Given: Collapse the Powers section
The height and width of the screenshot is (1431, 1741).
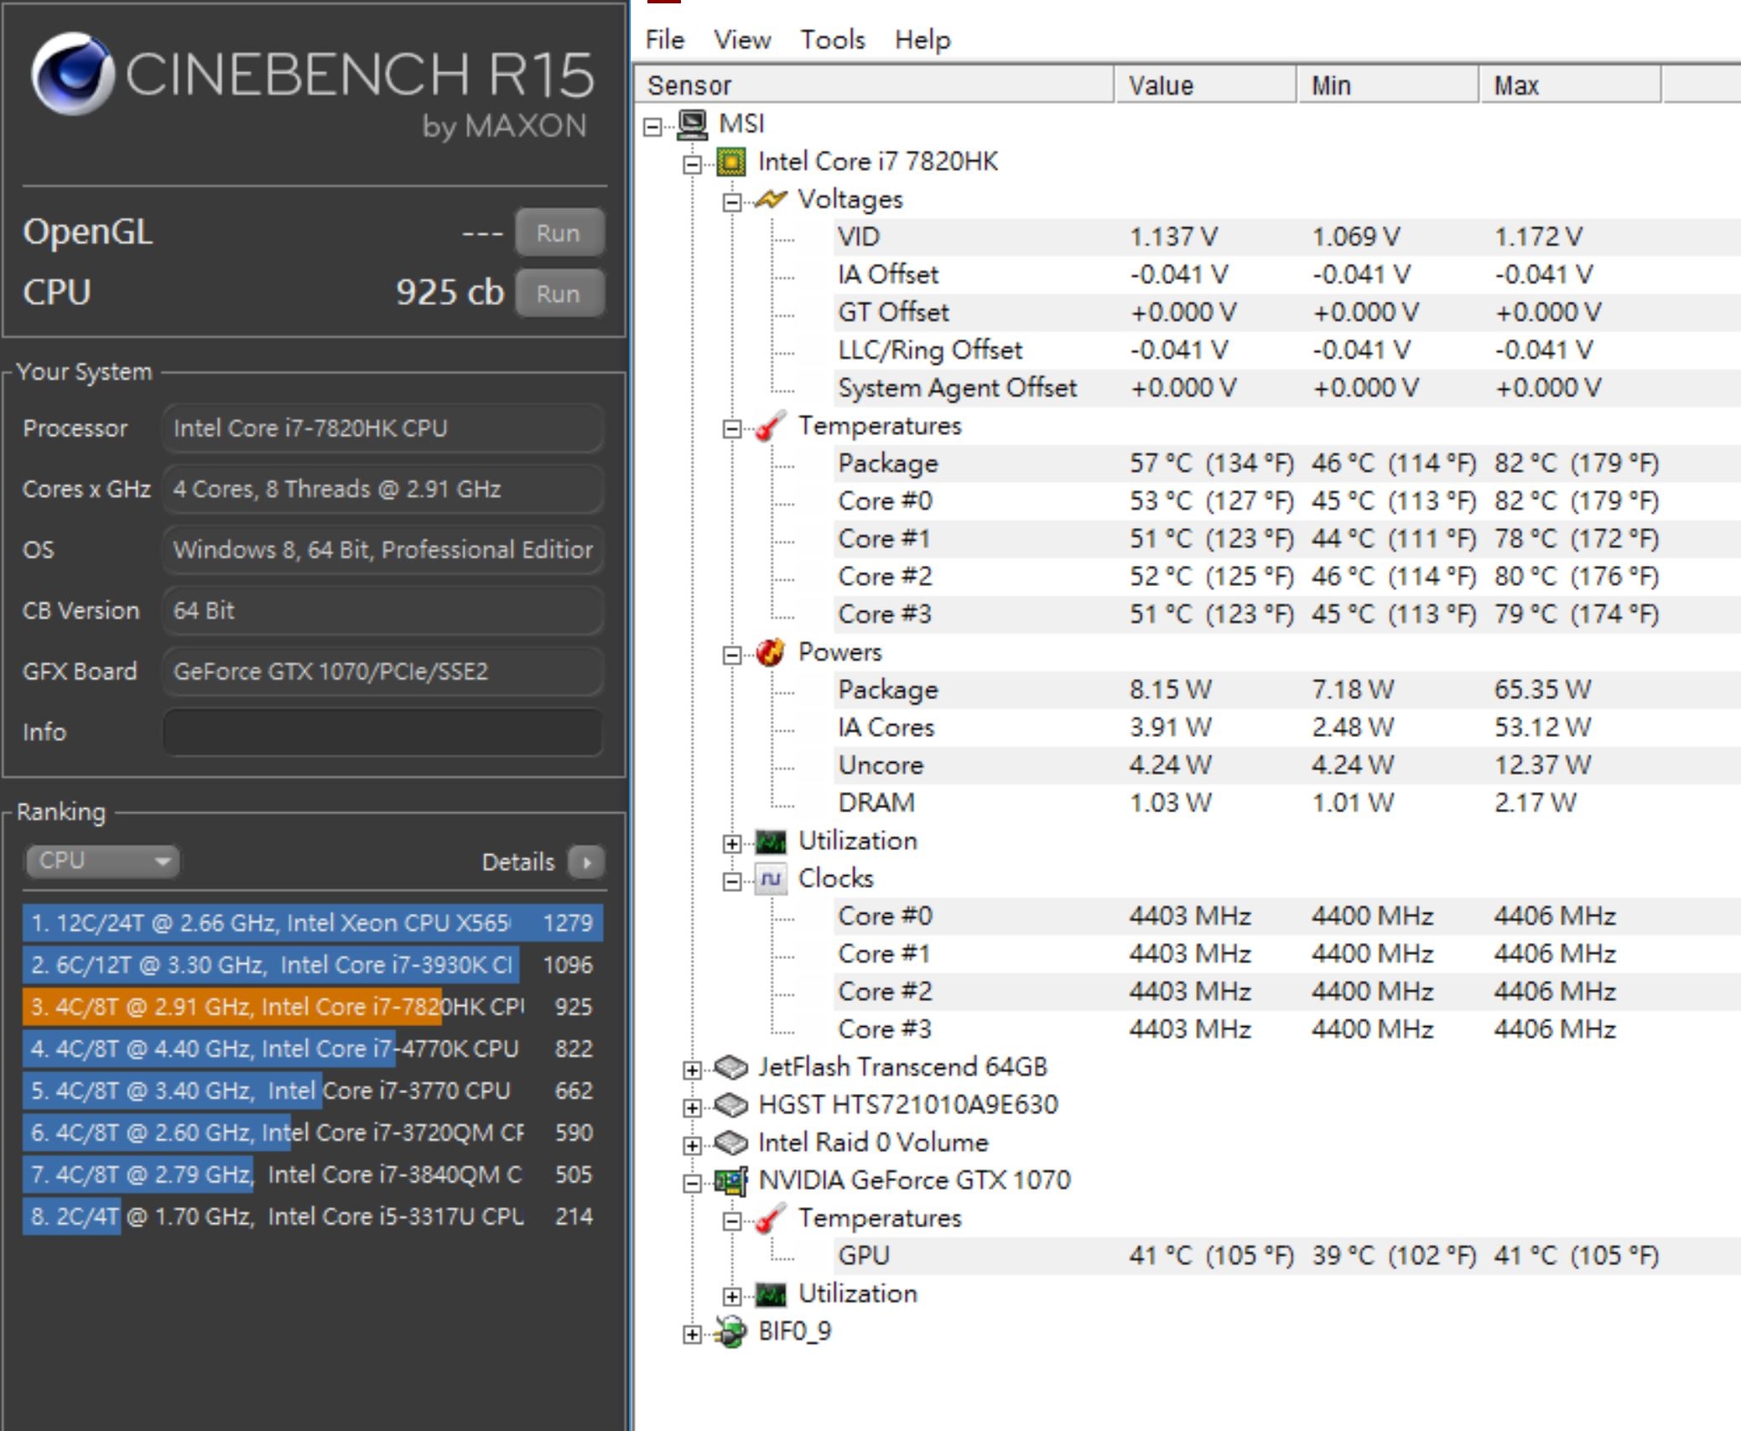Looking at the screenshot, I should click(x=732, y=655).
